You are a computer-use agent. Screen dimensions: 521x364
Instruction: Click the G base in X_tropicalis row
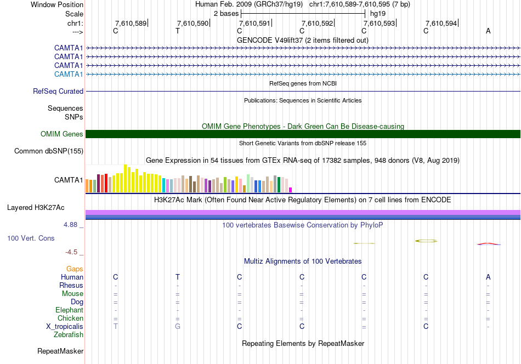(178, 327)
